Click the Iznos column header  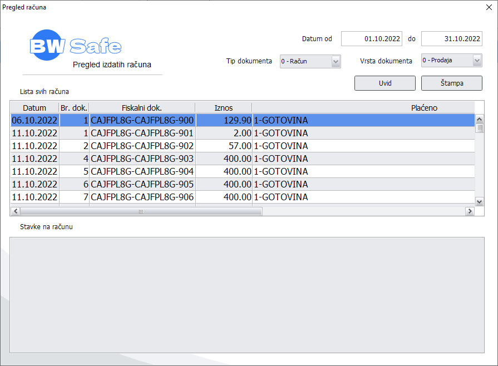pyautogui.click(x=224, y=108)
